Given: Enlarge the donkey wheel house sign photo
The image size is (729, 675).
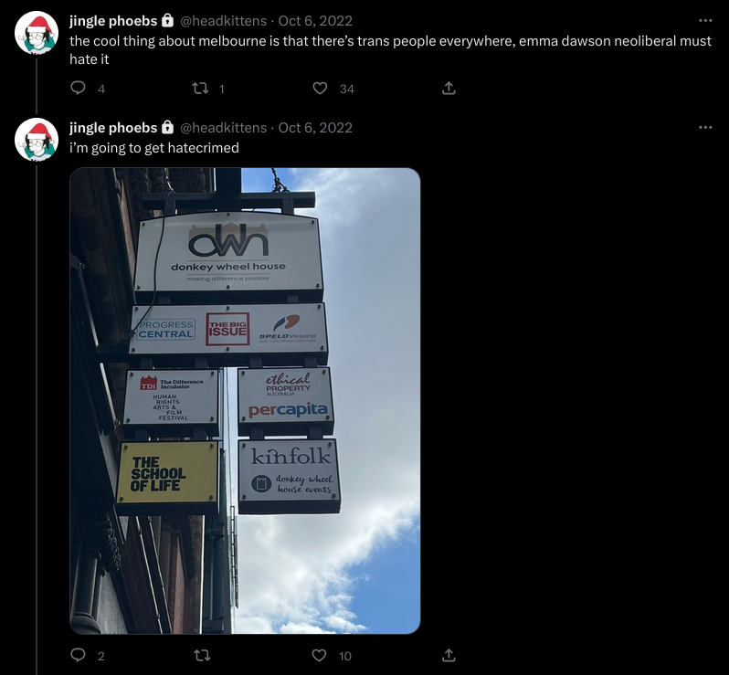Looking at the screenshot, I should [245, 401].
